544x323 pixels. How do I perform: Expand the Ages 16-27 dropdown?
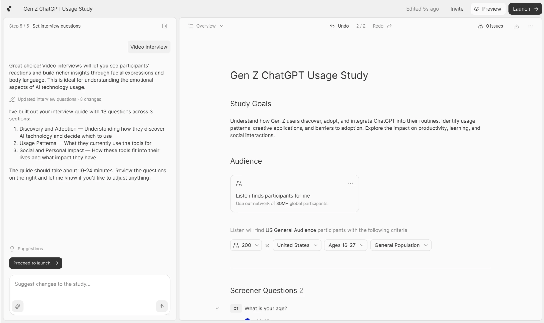coord(345,245)
